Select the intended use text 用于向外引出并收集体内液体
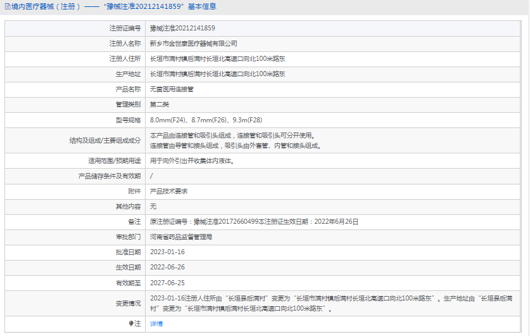This screenshot has height=336, width=530. pyautogui.click(x=192, y=161)
